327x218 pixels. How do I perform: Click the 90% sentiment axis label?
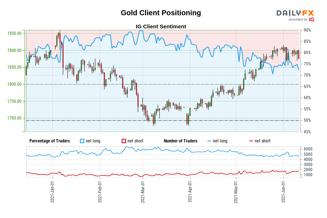tap(307, 30)
